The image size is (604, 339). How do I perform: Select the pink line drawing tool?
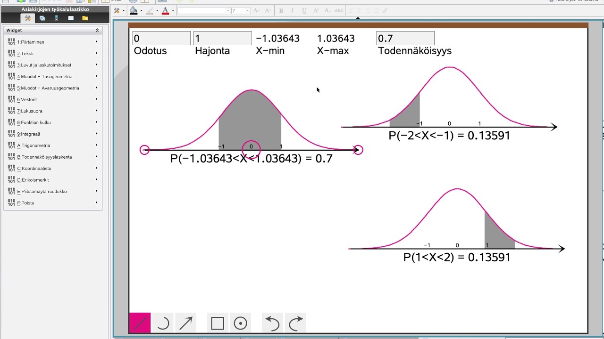(140, 323)
